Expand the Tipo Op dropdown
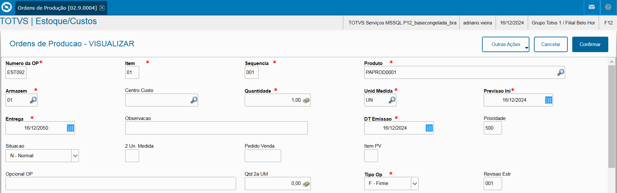 pyautogui.click(x=415, y=184)
